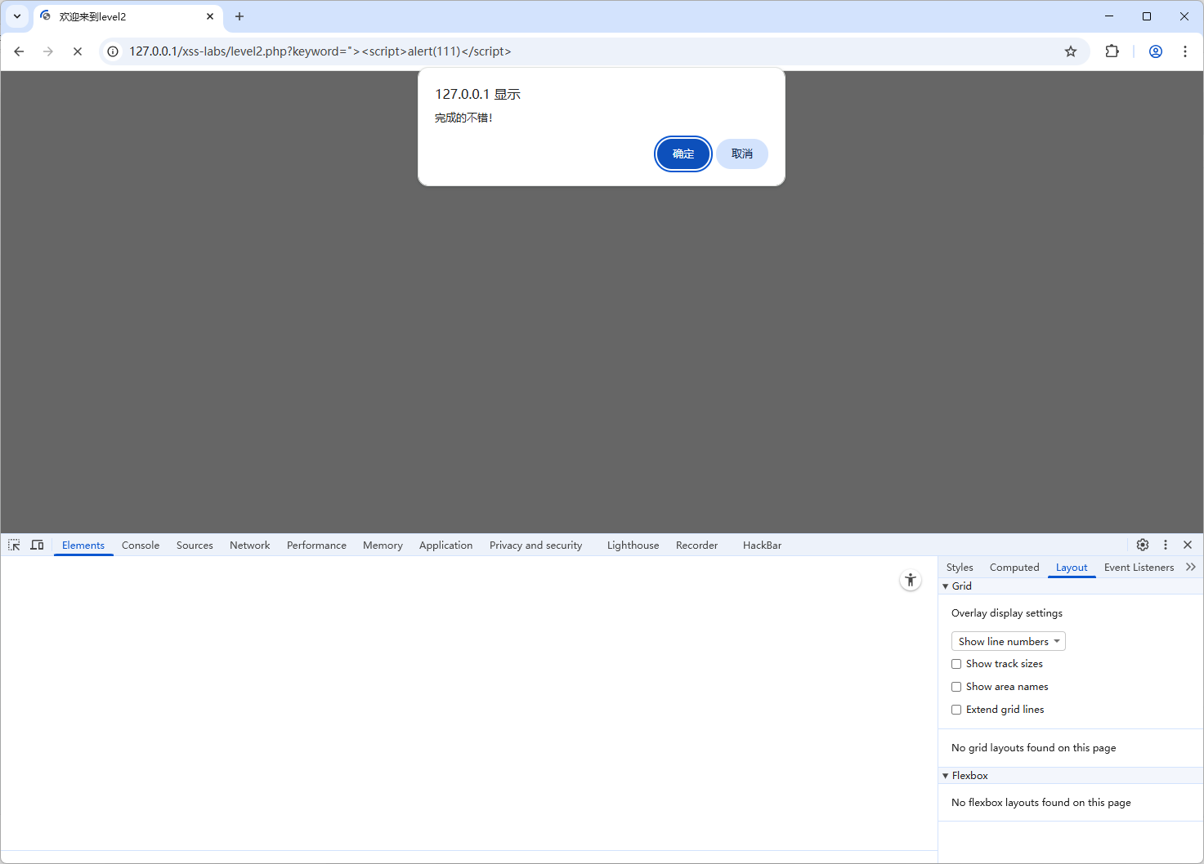Screen dimensions: 1204x864
Task: Open DevTools customize three-dot menu
Action: click(x=1166, y=545)
